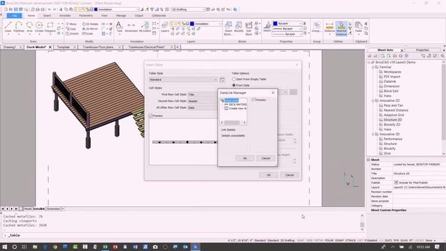Screen dimensions: 446x251
Task: Select the Lines drawing tool
Action: tap(8, 27)
